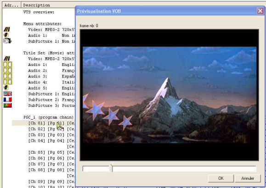The width and height of the screenshot is (266, 188).
Task: Confirm preview with the OK button
Action: [221, 178]
